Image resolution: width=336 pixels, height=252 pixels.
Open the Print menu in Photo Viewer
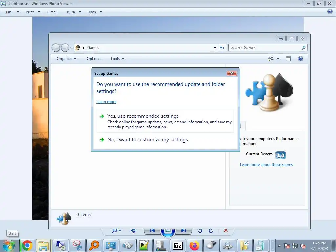[x=33, y=12]
